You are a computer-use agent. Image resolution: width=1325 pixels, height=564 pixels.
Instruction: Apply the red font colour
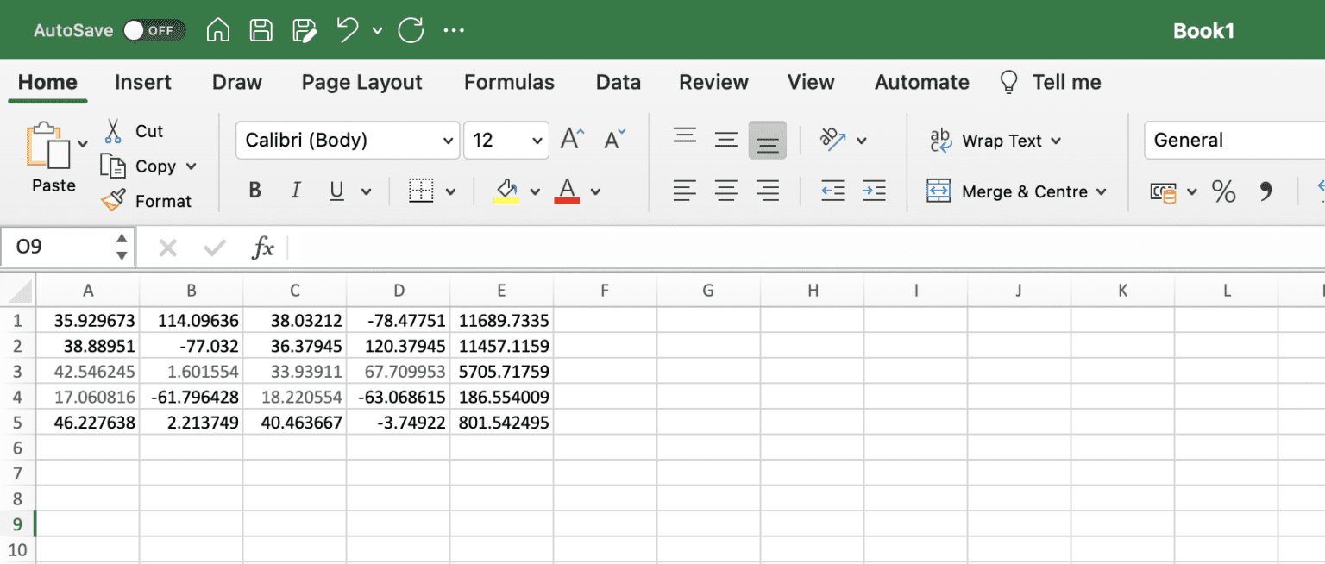tap(567, 191)
